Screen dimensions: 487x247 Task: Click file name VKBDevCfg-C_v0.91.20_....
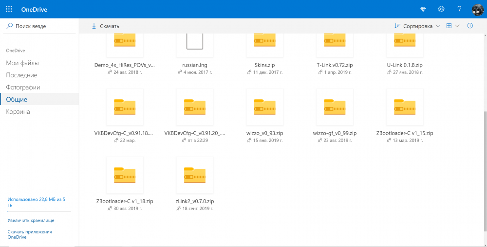[x=195, y=133]
